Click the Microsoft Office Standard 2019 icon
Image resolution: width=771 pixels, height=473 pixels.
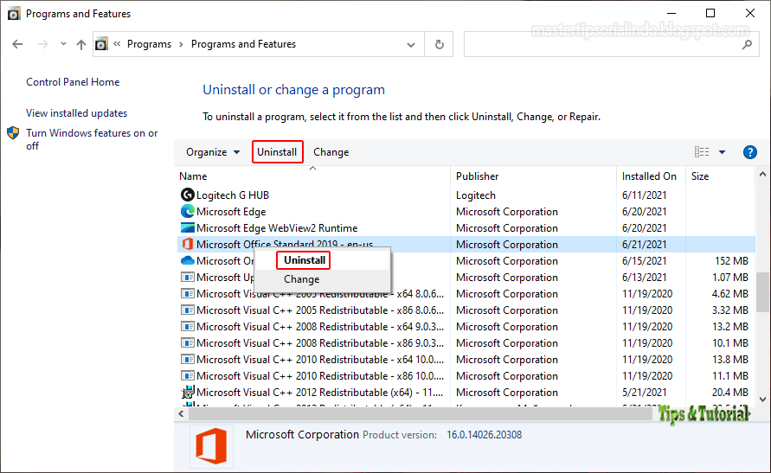tap(187, 245)
